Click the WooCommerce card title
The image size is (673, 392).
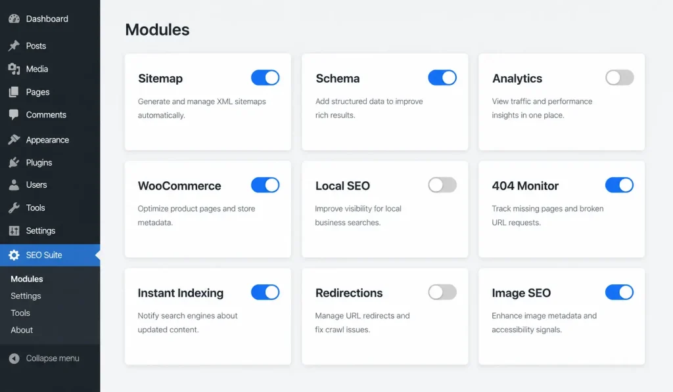[179, 186]
